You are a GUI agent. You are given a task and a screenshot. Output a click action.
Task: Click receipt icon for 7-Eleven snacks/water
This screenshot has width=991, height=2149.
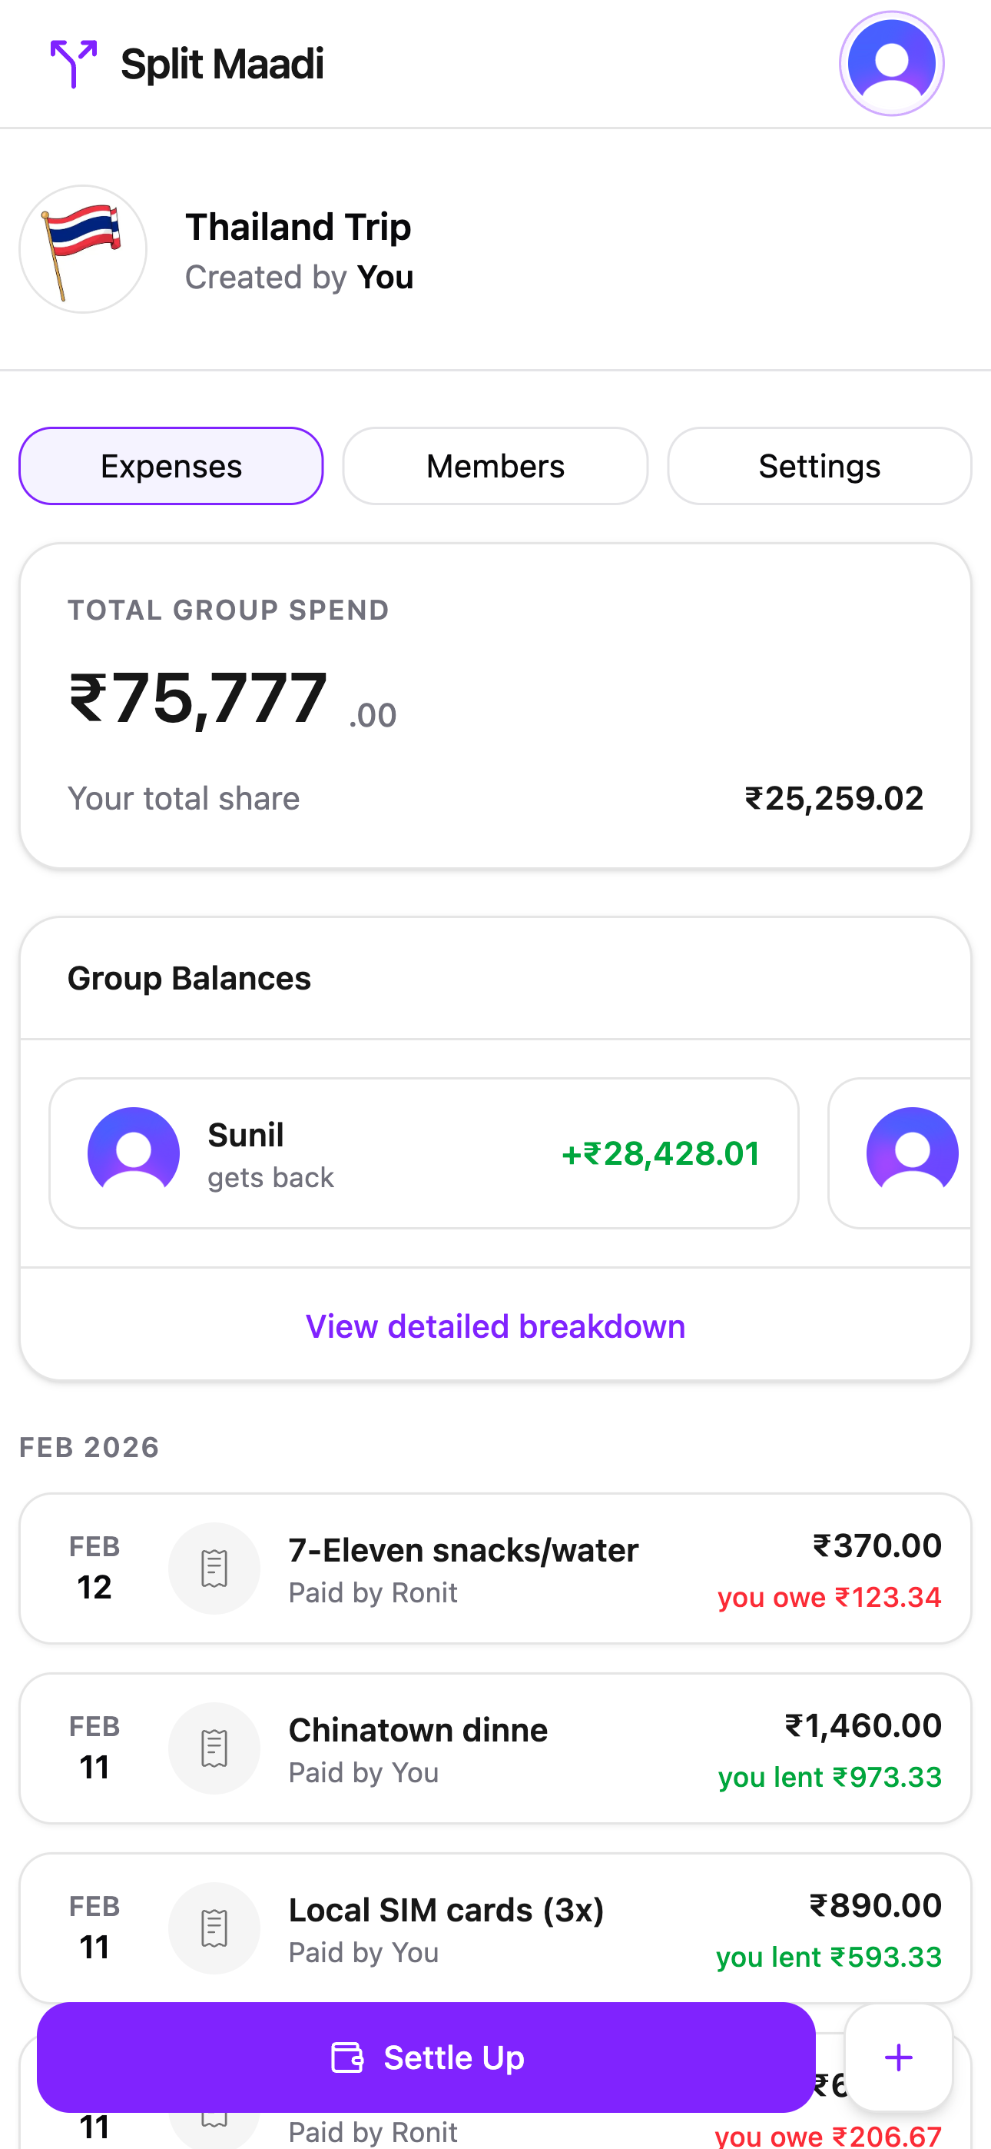point(214,1569)
